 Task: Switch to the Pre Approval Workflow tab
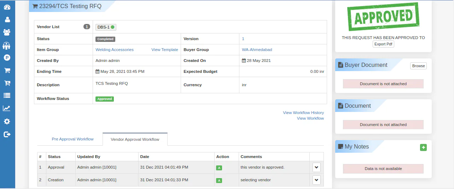pyautogui.click(x=72, y=139)
